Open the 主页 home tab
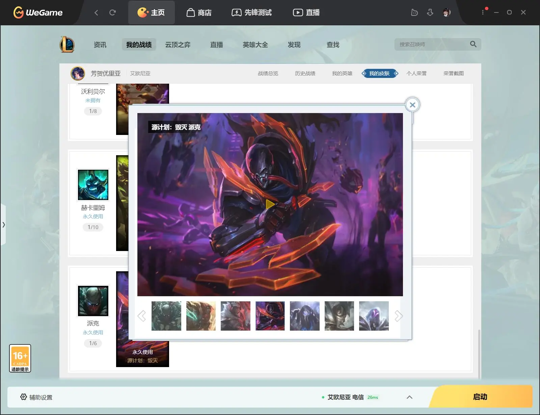540x415 pixels. tap(151, 12)
